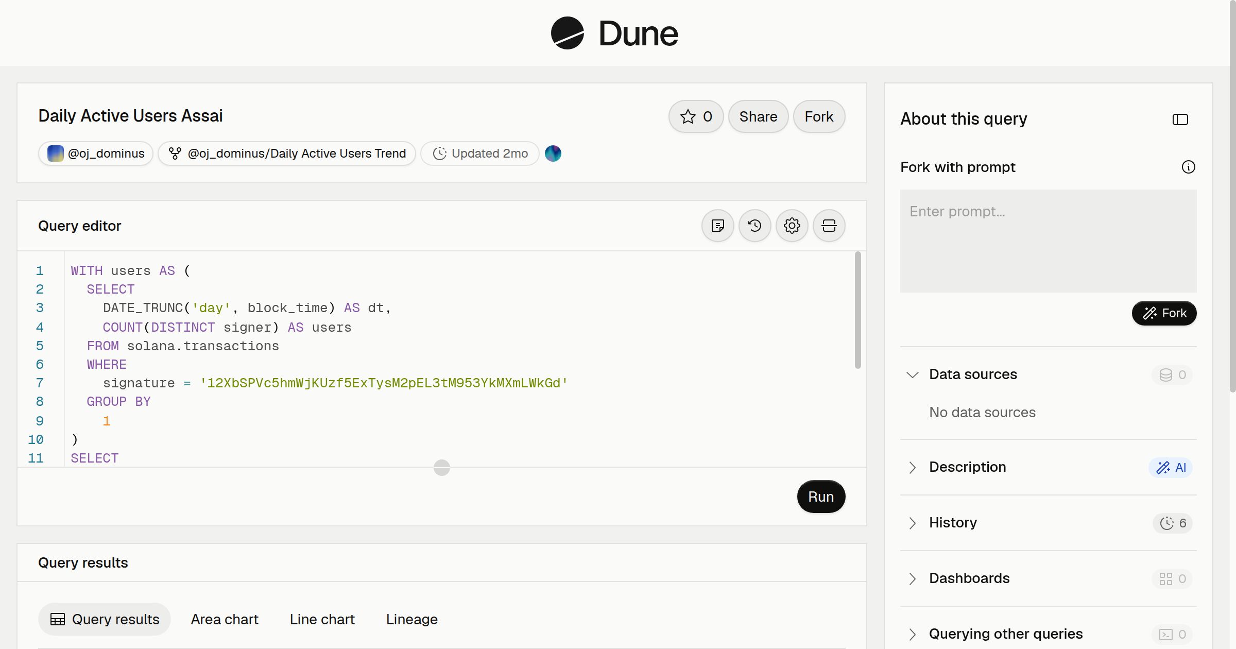Viewport: 1236px width, 649px height.
Task: Click the query editor vertical scrollbar
Action: tap(858, 310)
